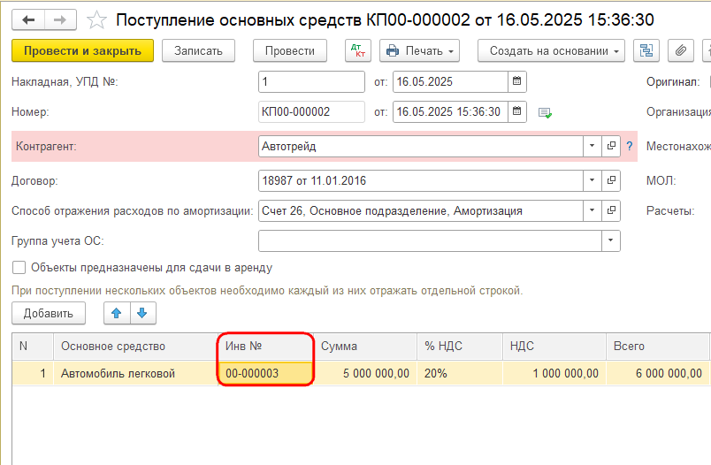This screenshot has height=465, width=711.
Task: Show Дт/Кт postings of the document
Action: (x=358, y=50)
